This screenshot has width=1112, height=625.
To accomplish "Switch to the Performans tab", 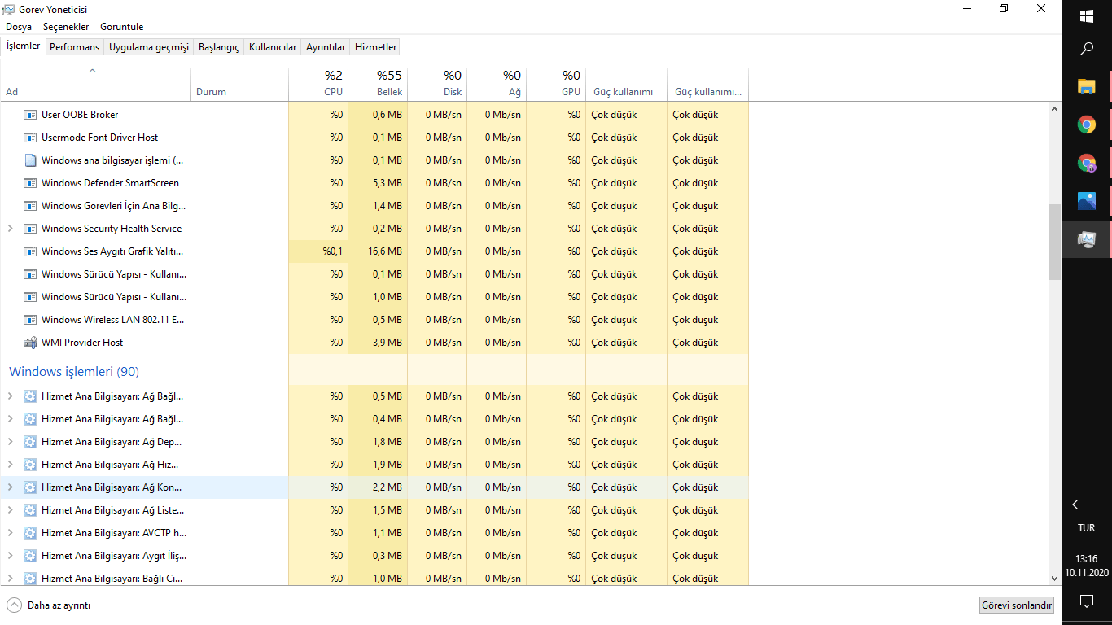I will [x=74, y=47].
